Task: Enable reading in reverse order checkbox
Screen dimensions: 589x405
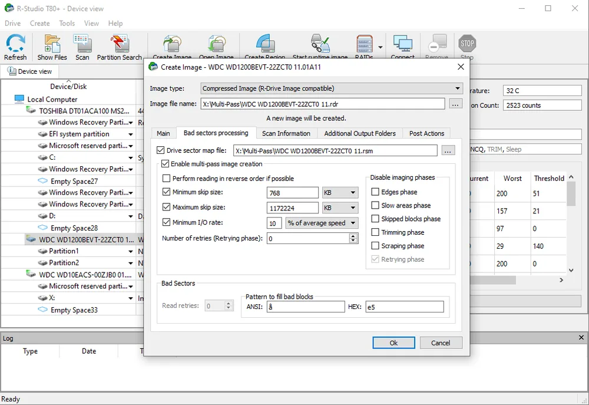Action: tap(166, 178)
